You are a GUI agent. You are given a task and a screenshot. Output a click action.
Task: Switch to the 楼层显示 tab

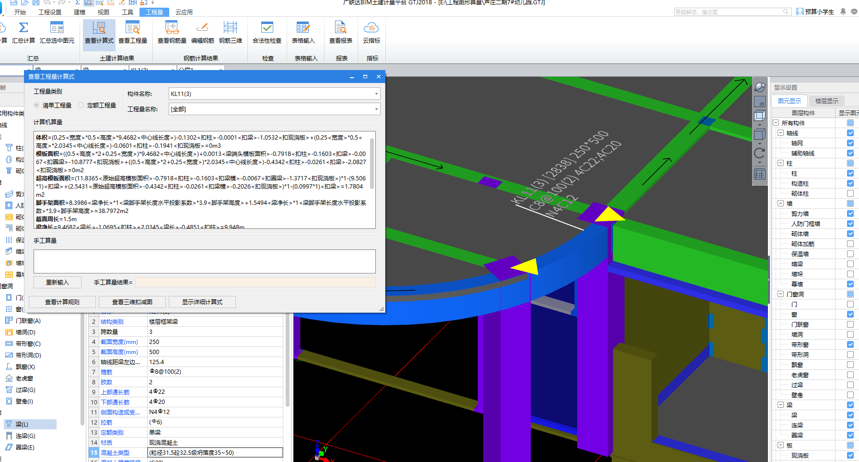click(827, 101)
